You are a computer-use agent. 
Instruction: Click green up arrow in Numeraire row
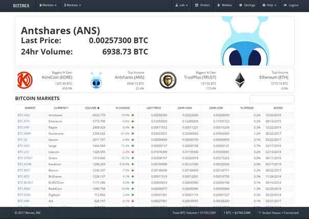(133, 134)
